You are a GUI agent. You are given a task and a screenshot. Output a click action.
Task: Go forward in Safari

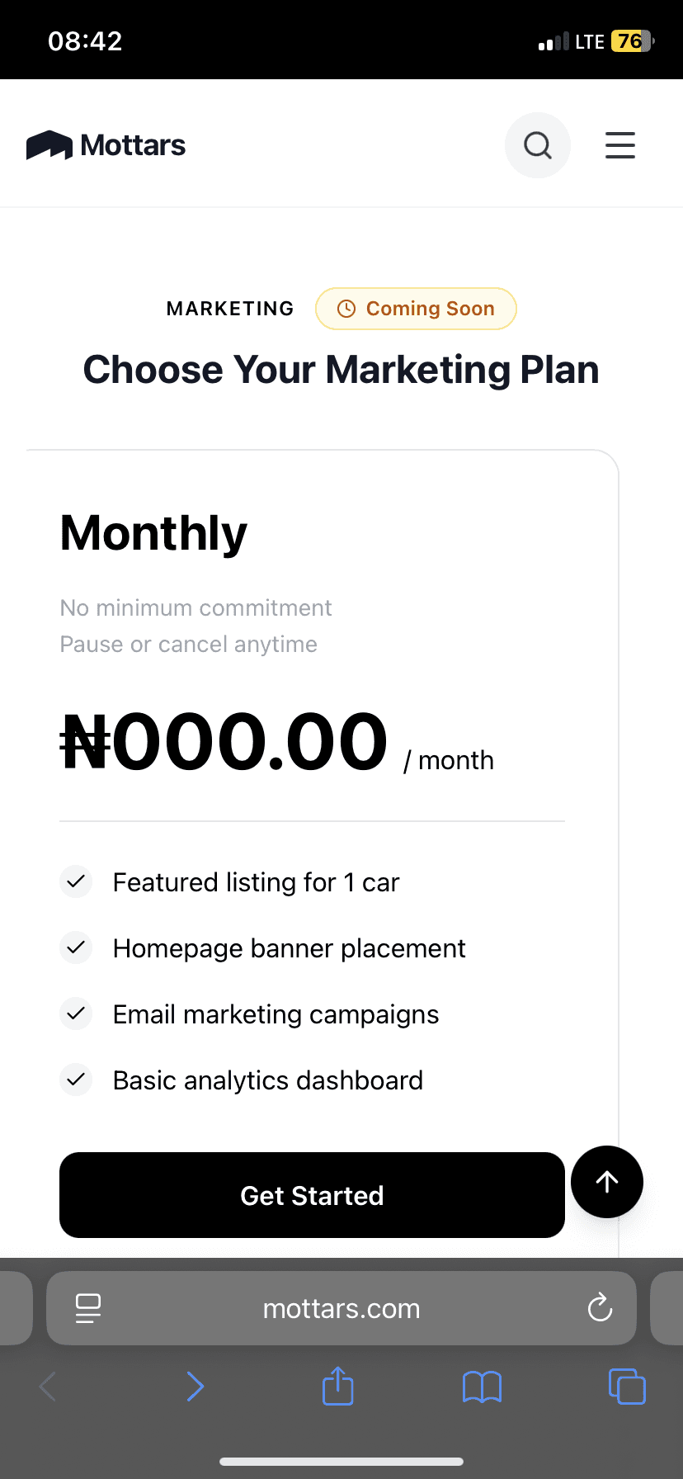[x=195, y=1387]
